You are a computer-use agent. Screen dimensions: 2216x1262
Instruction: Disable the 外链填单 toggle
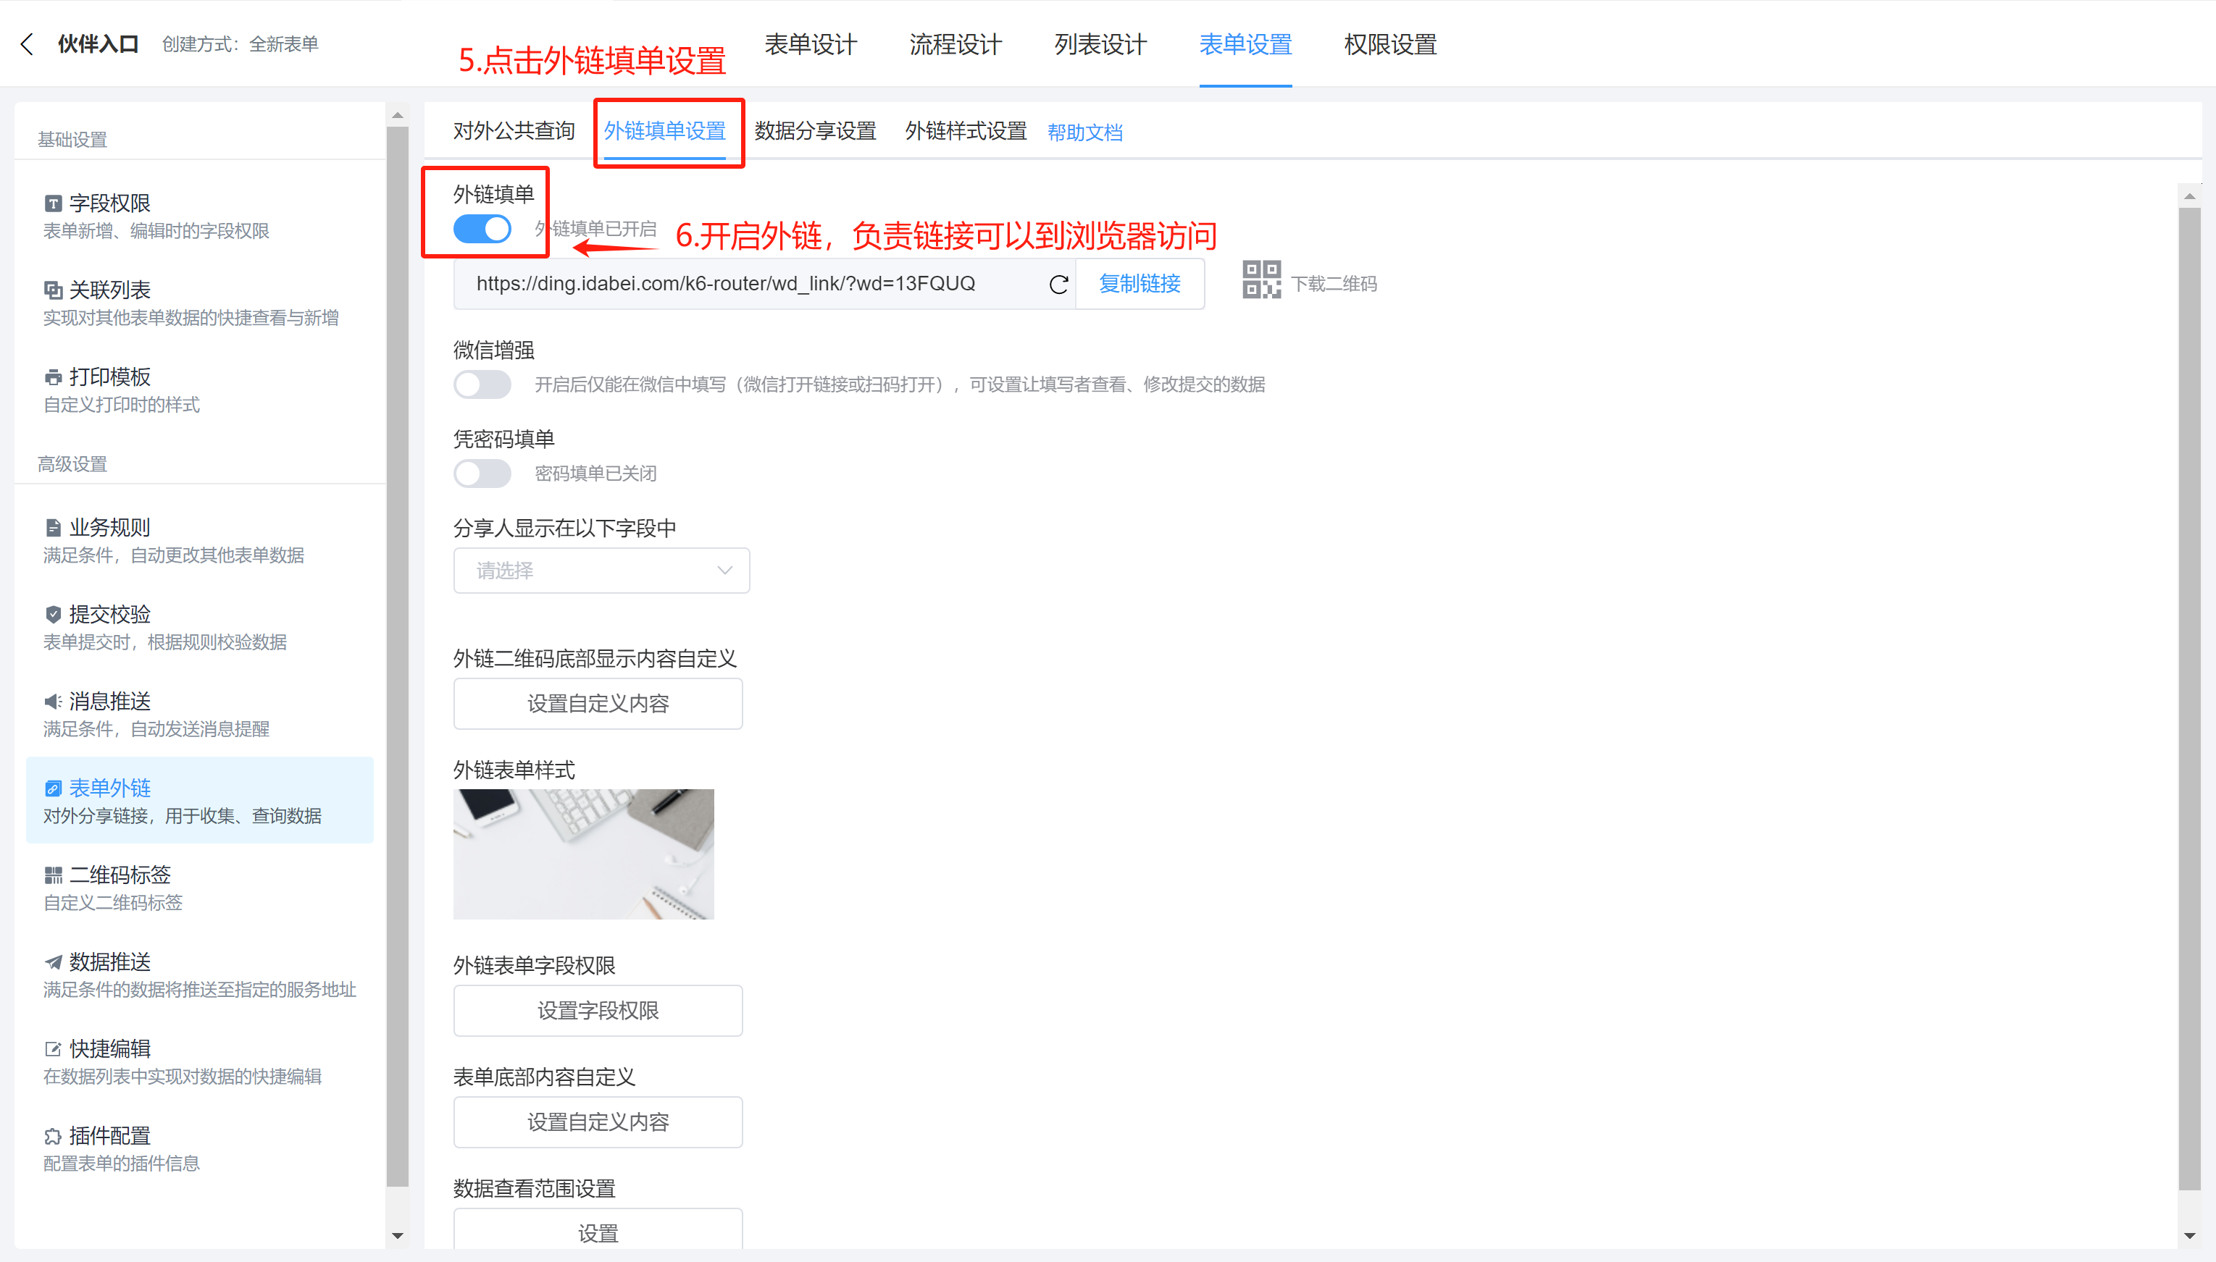click(x=483, y=228)
